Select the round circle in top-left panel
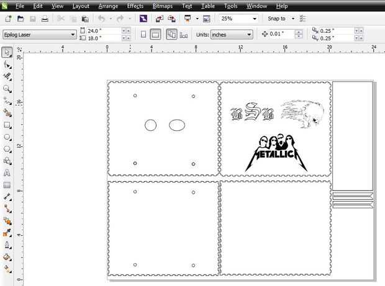 click(150, 125)
